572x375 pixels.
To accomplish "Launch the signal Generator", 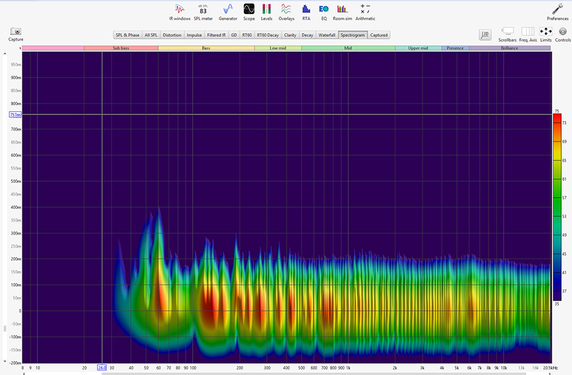I will point(228,10).
